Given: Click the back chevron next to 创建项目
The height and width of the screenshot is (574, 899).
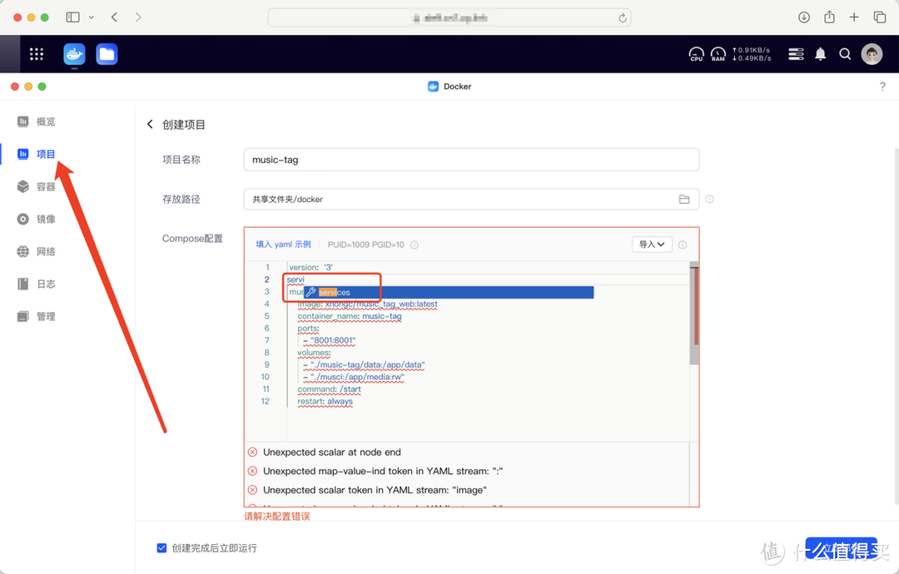Looking at the screenshot, I should 150,123.
